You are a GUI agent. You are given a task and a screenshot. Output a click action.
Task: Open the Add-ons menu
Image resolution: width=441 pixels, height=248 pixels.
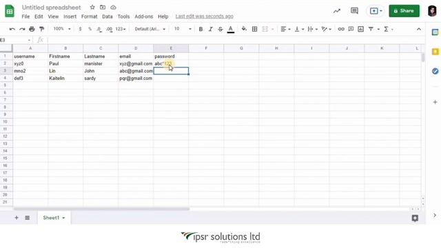tap(144, 17)
